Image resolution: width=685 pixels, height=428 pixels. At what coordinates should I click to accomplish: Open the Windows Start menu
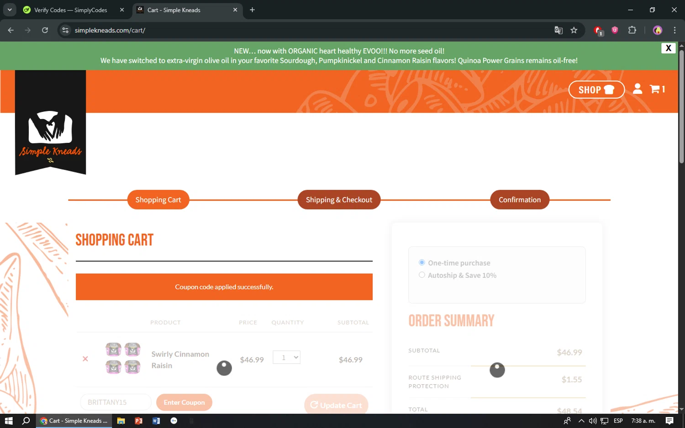(x=9, y=421)
